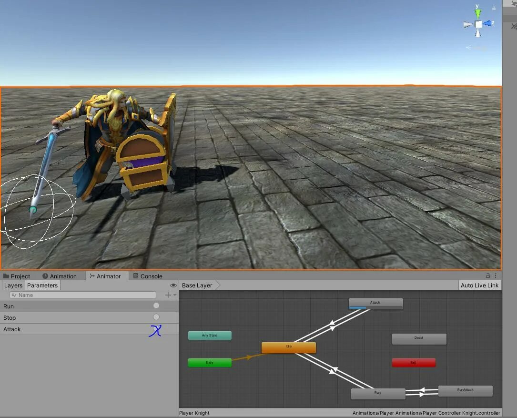This screenshot has height=418, width=517.
Task: Click the blue Z axis cone on scene gizmo
Action: click(x=487, y=23)
